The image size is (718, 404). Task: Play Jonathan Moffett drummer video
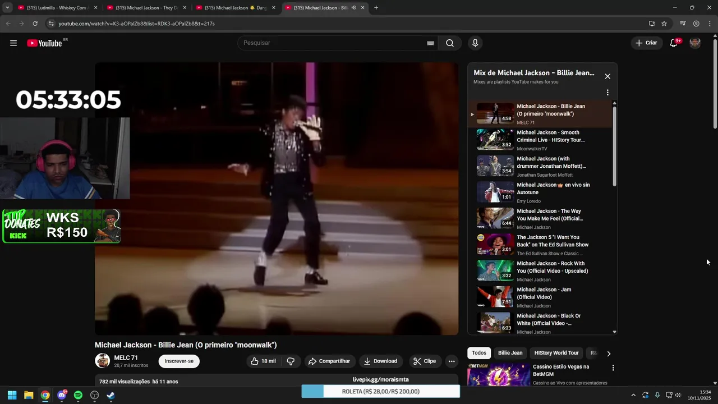(x=540, y=167)
